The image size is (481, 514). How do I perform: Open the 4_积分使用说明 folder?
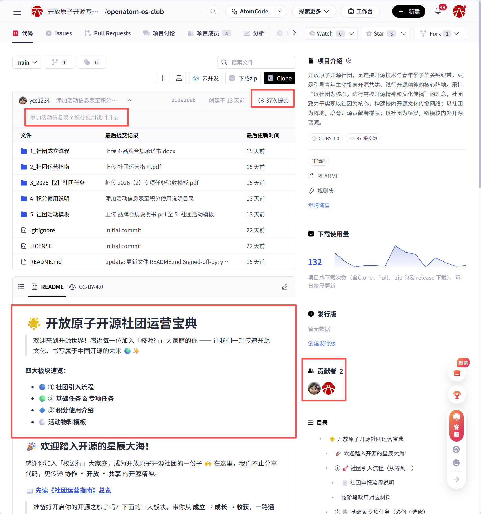click(x=50, y=198)
